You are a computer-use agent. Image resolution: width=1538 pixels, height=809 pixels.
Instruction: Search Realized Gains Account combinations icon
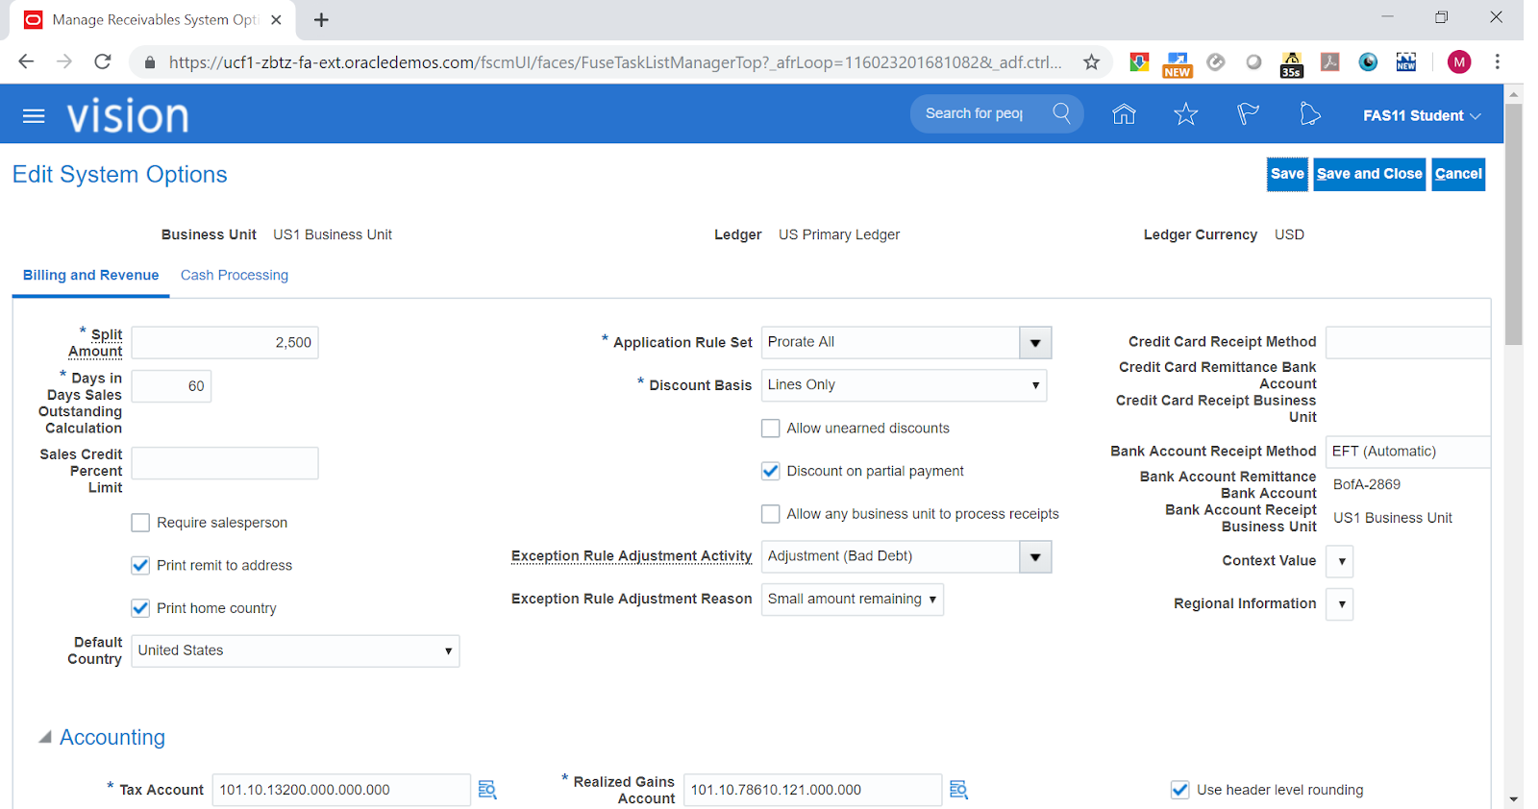pyautogui.click(x=958, y=790)
